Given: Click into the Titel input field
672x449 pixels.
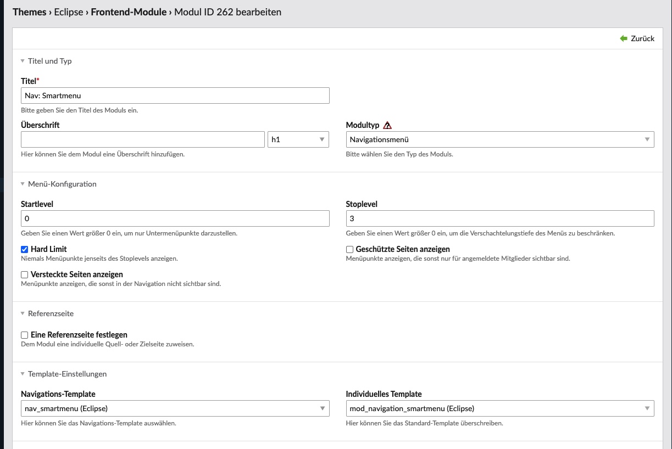Looking at the screenshot, I should (175, 96).
